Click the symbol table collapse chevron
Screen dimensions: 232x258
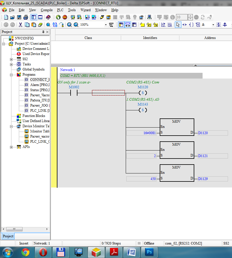pos(195,65)
